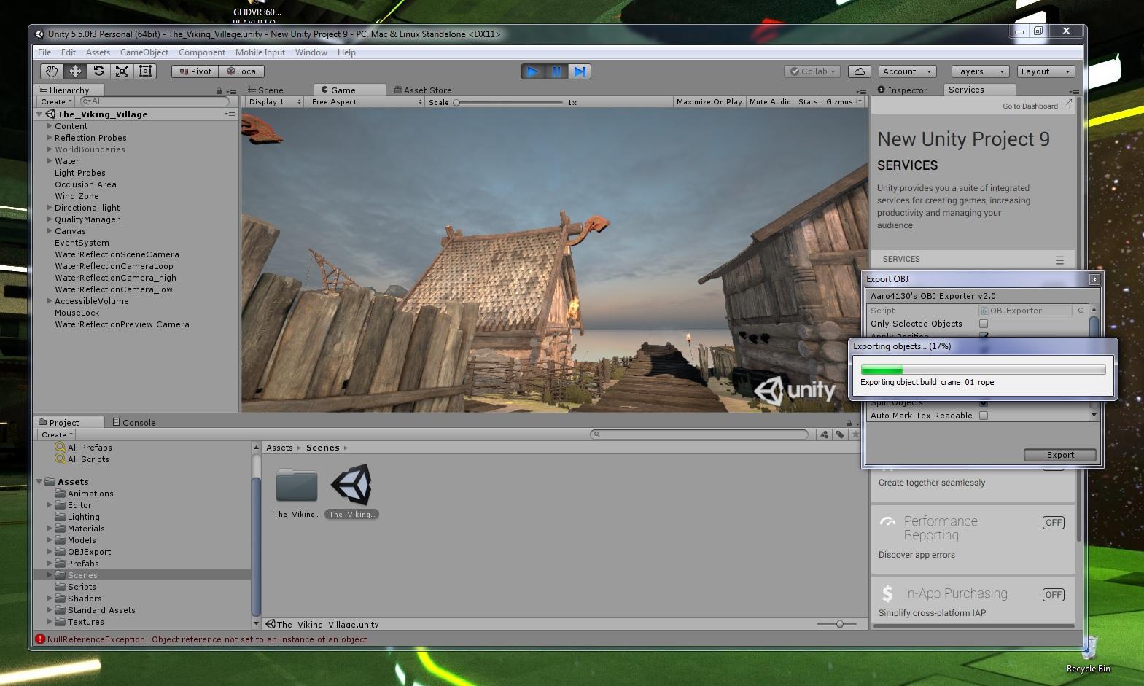The width and height of the screenshot is (1144, 686).
Task: Adjust the Project icon size slider
Action: pyautogui.click(x=836, y=624)
